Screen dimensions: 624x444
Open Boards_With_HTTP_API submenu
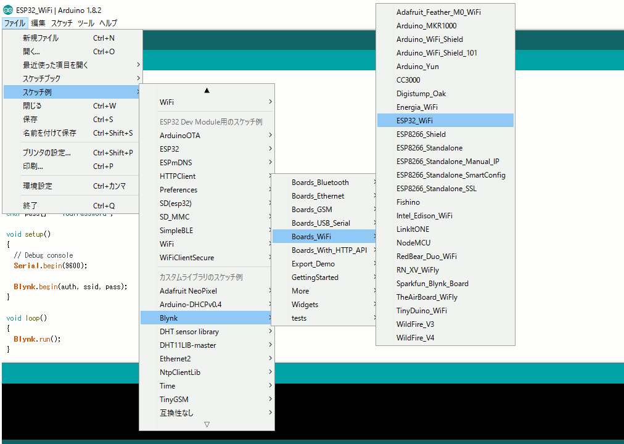[x=324, y=250]
